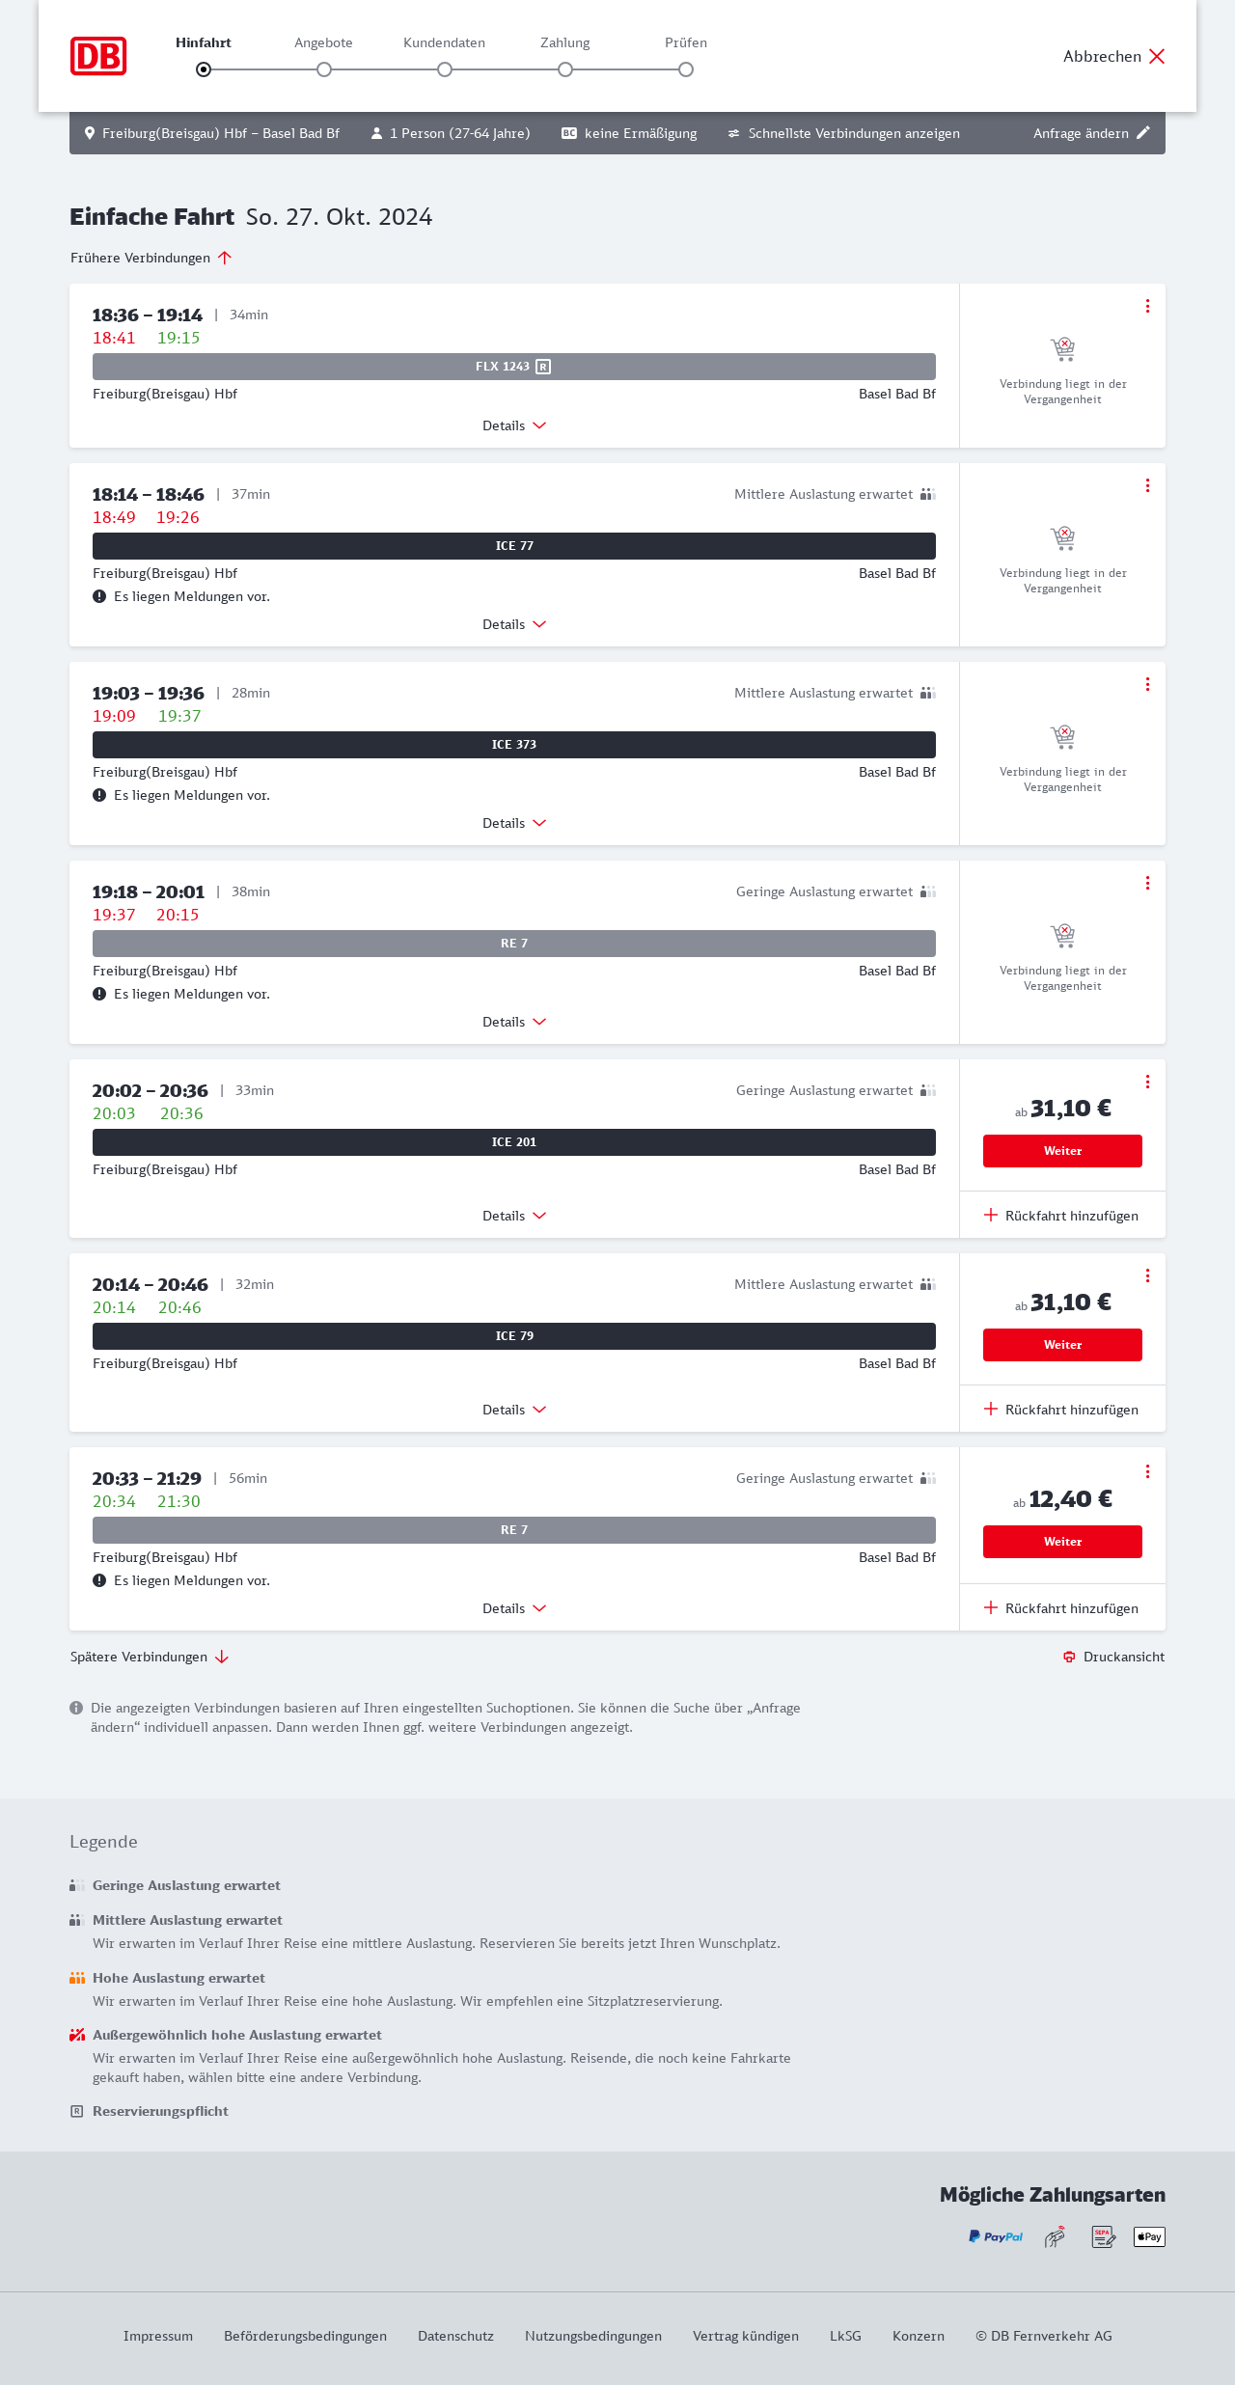Add return trip for ICE 201 connection
The width and height of the screenshot is (1235, 2385).
coord(1061,1216)
